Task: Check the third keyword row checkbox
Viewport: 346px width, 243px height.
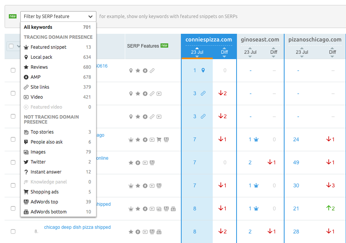Action: coord(13,116)
